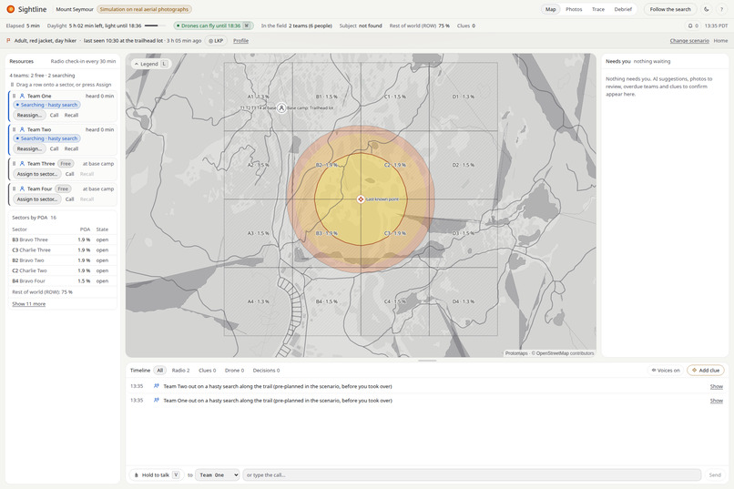Click the Add clue button
This screenshot has width=734, height=489.
coord(706,370)
